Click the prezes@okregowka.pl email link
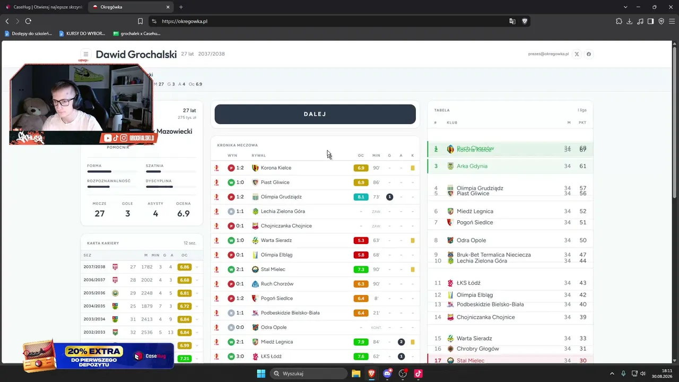Viewport: 679px width, 382px height. [549, 54]
